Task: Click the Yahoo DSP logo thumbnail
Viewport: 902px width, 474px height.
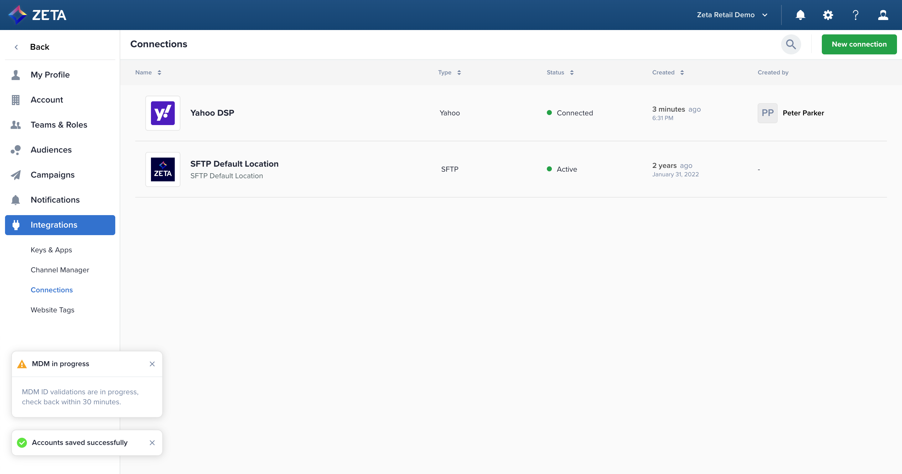Action: click(163, 113)
